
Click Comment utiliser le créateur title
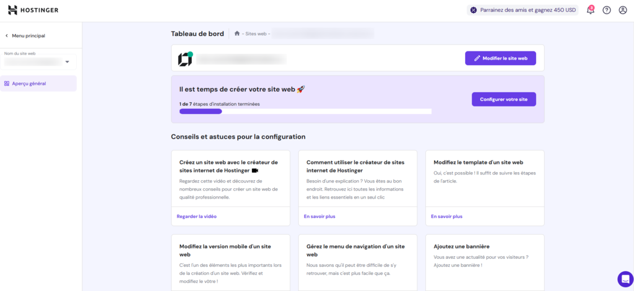355,166
